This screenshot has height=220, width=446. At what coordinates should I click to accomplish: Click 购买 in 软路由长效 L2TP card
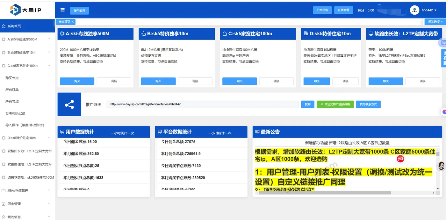(386, 81)
